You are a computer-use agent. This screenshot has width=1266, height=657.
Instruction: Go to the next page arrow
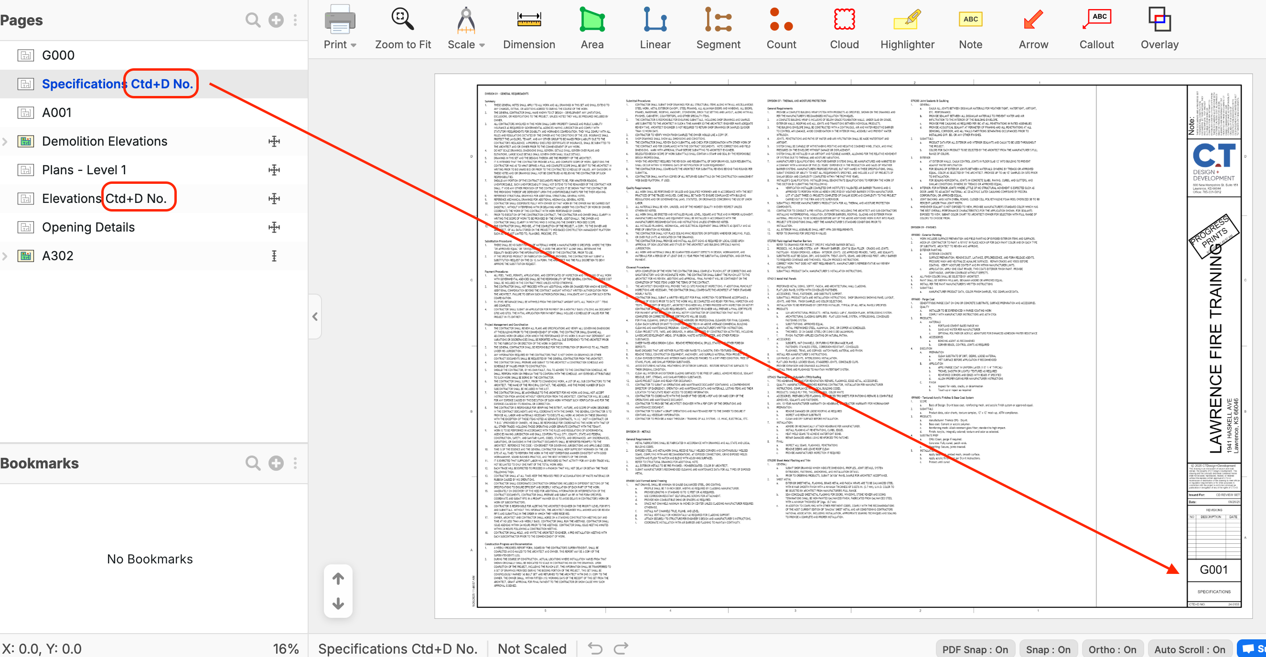338,604
